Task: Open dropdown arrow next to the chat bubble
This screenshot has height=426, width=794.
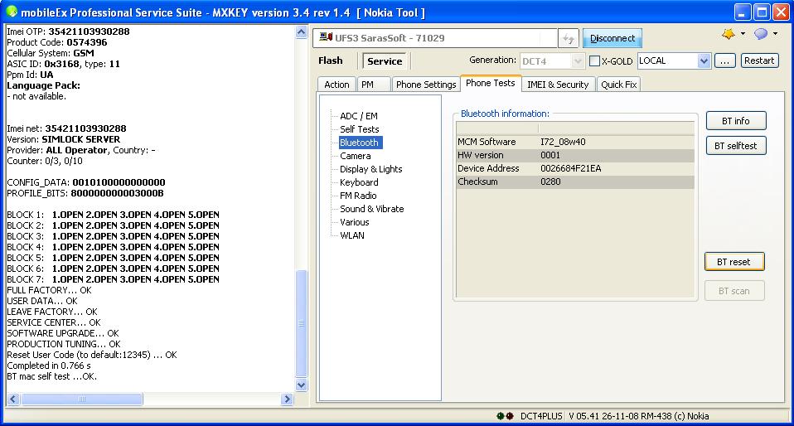Action: 775,34
